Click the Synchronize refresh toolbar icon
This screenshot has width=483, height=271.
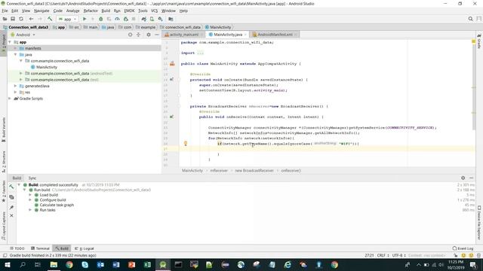[21, 19]
